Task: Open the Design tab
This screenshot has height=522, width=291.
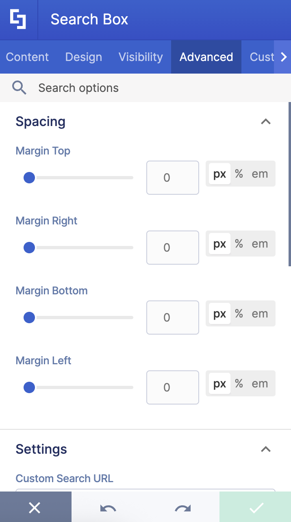Action: click(84, 57)
